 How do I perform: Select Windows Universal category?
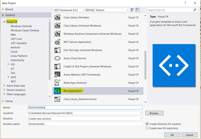coord(21,26)
